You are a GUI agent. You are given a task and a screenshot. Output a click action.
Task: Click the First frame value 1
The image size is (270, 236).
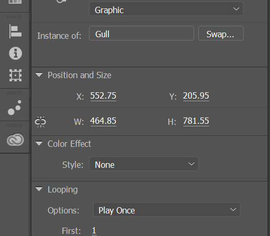pos(94,231)
